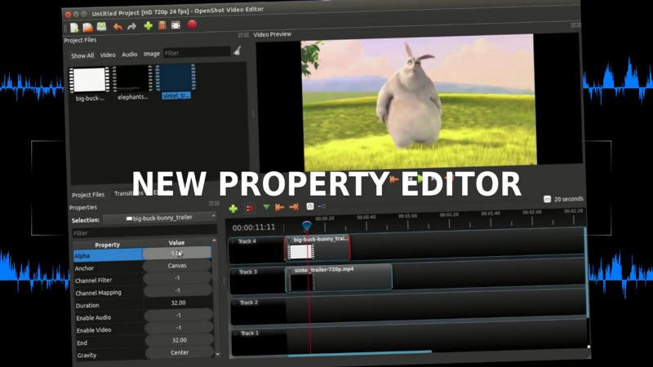Click the white square icon in timeline toolbar

tap(310, 206)
